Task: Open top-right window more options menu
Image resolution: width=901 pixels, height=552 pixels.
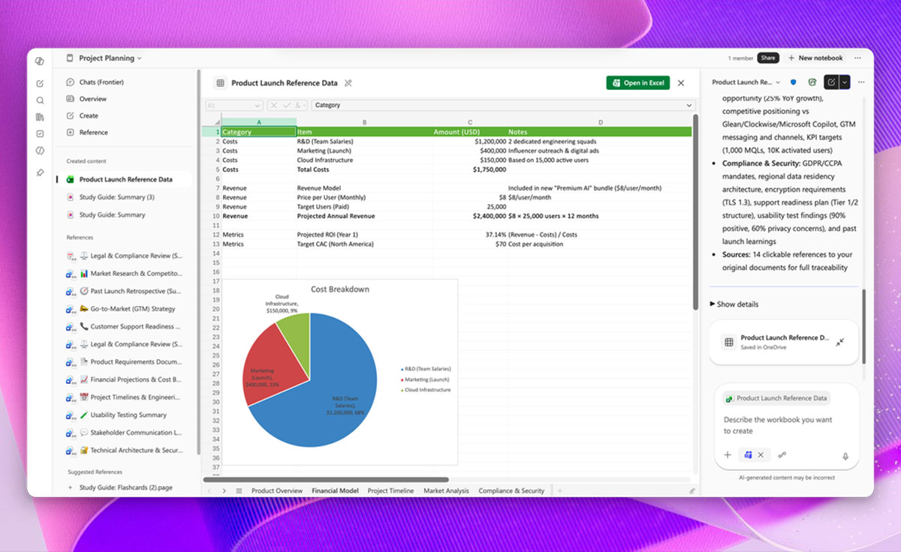Action: tap(858, 58)
